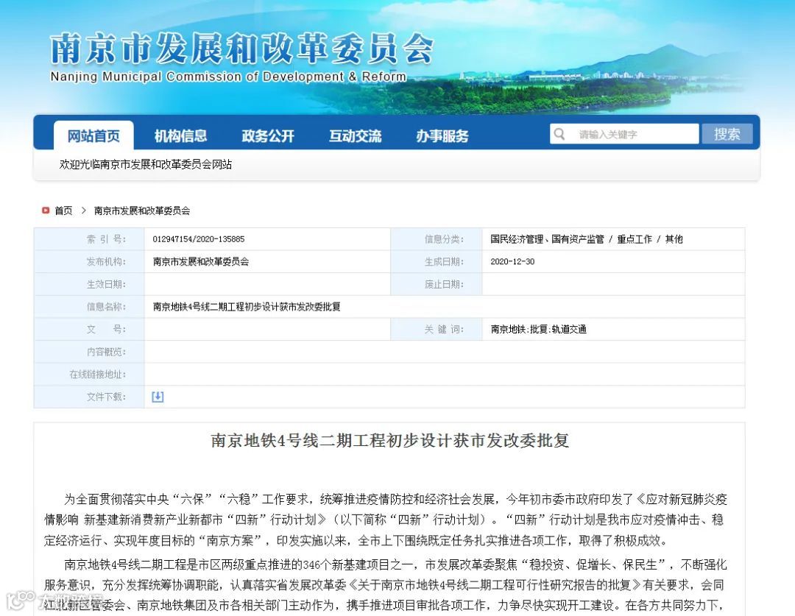Click the 生效日期 label cell
The height and width of the screenshot is (616, 795).
89,284
